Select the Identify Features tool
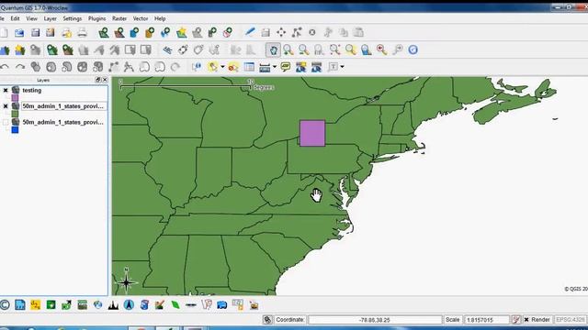 tap(197, 67)
